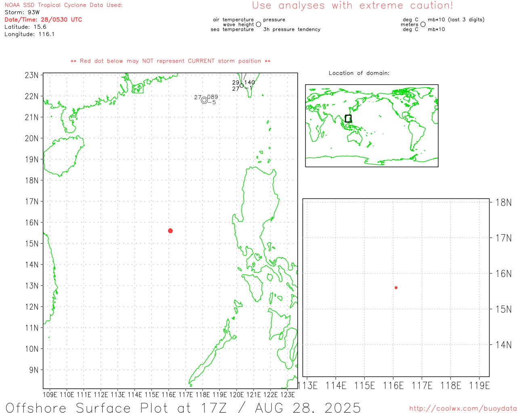This screenshot has width=517, height=413.
Task: Click the '089' pressure value at buoy
Action: pos(212,97)
